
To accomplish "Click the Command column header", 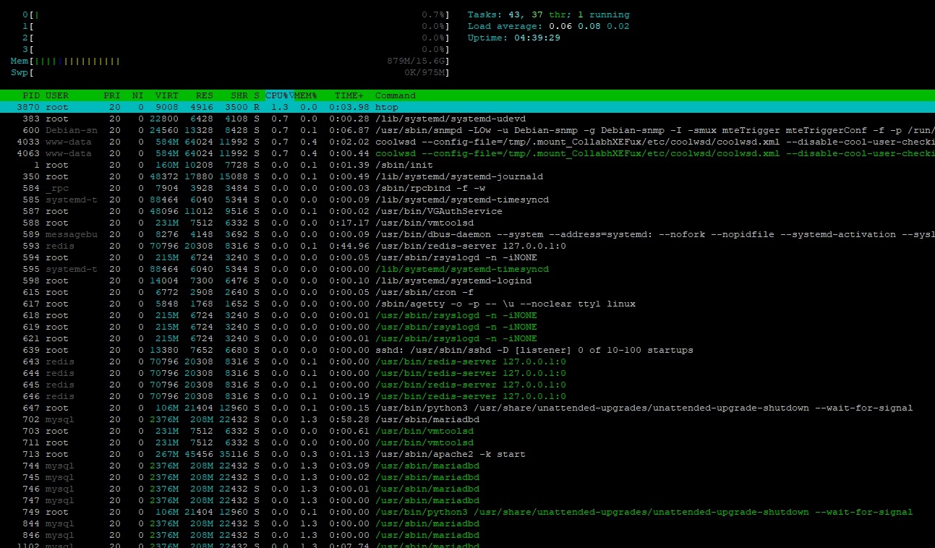I will click(396, 95).
